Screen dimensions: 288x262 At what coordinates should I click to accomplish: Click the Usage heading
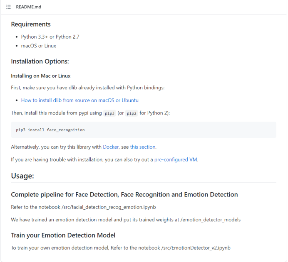pyautogui.click(x=22, y=176)
